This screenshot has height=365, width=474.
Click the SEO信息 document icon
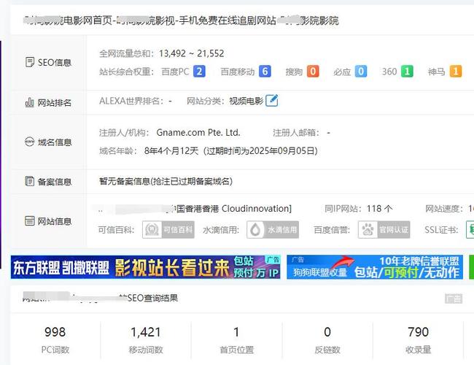tap(30, 62)
